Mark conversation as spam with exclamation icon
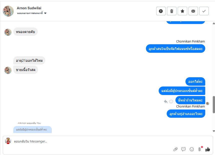 (x=161, y=11)
